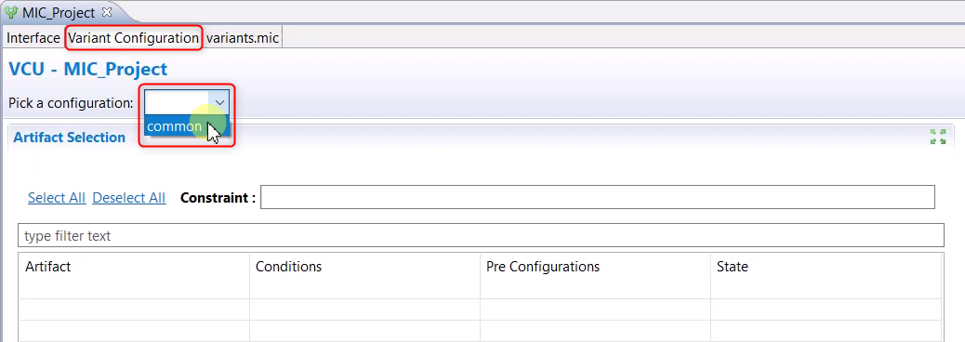Select the MIC_Project editor tab
Viewport: 965px width, 342px height.
coord(58,12)
